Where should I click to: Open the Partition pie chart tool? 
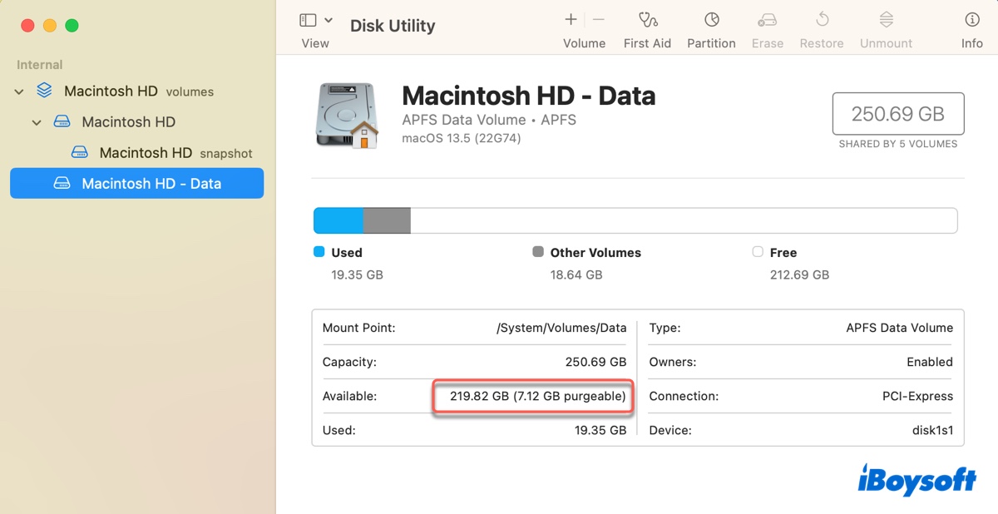pyautogui.click(x=711, y=20)
